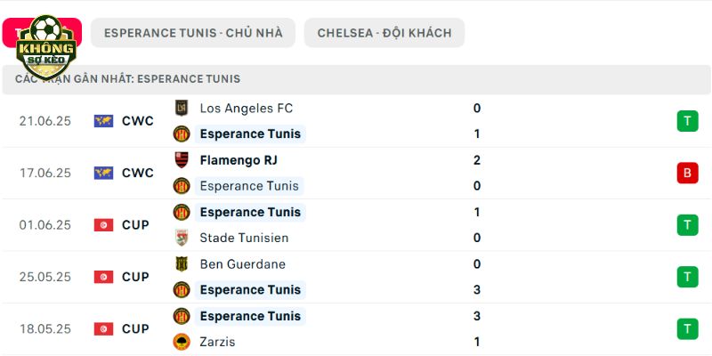Click the green T badge for 21.06.25 match
This screenshot has width=712, height=356.
pos(687,121)
